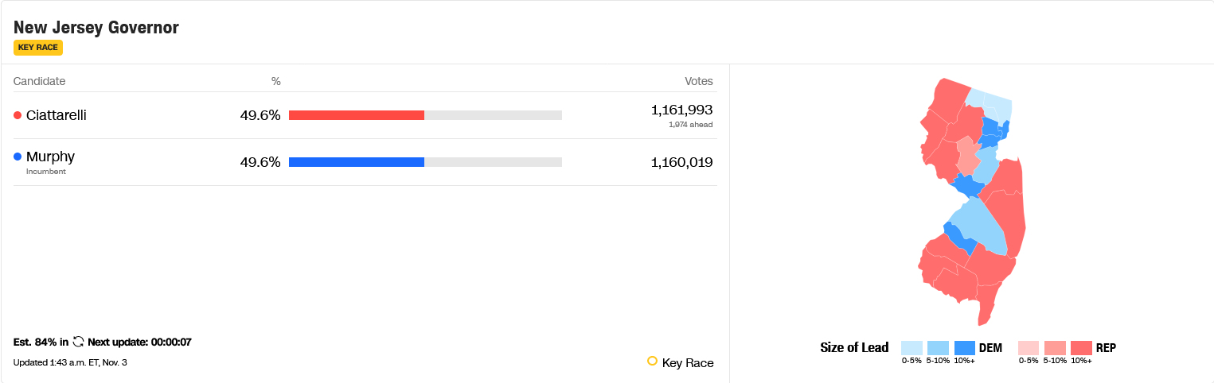The image size is (1214, 383).
Task: Select the Ciattarelli candidate name
Action: coord(57,115)
